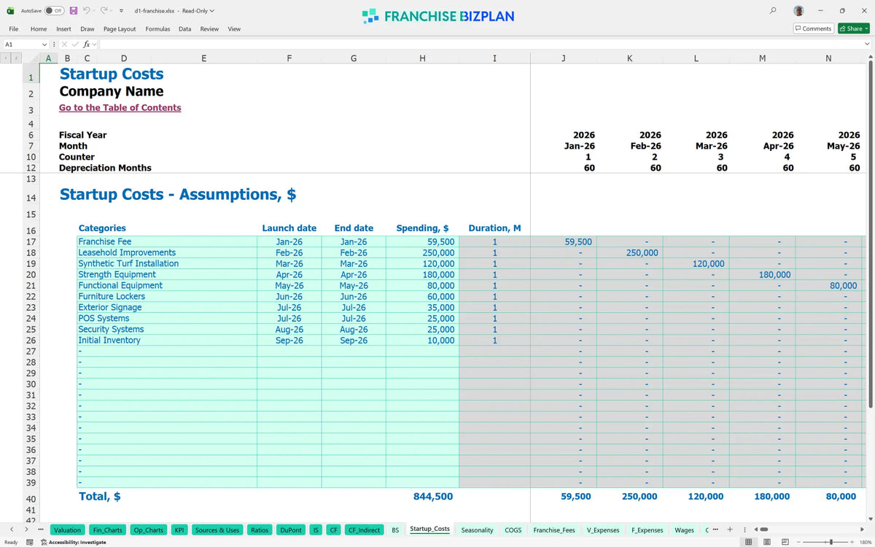Open the Name Box dropdown arrow
The width and height of the screenshot is (875, 547).
(44, 44)
